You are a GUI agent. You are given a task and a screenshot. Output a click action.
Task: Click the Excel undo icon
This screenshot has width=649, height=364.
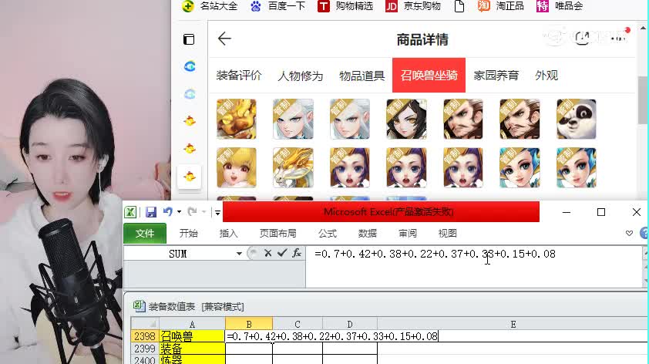(167, 212)
